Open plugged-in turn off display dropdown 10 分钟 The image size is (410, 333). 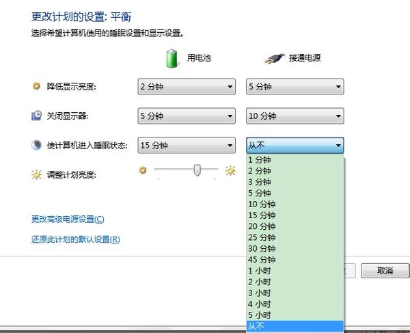click(295, 116)
